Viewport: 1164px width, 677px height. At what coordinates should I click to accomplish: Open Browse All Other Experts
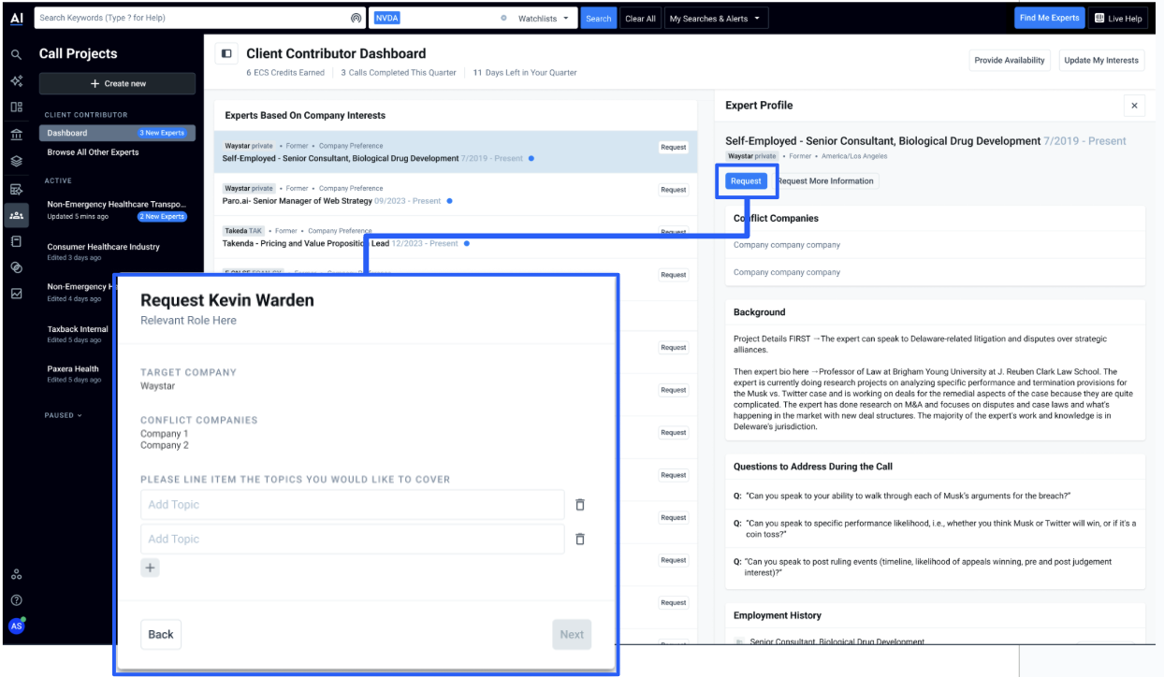point(93,152)
